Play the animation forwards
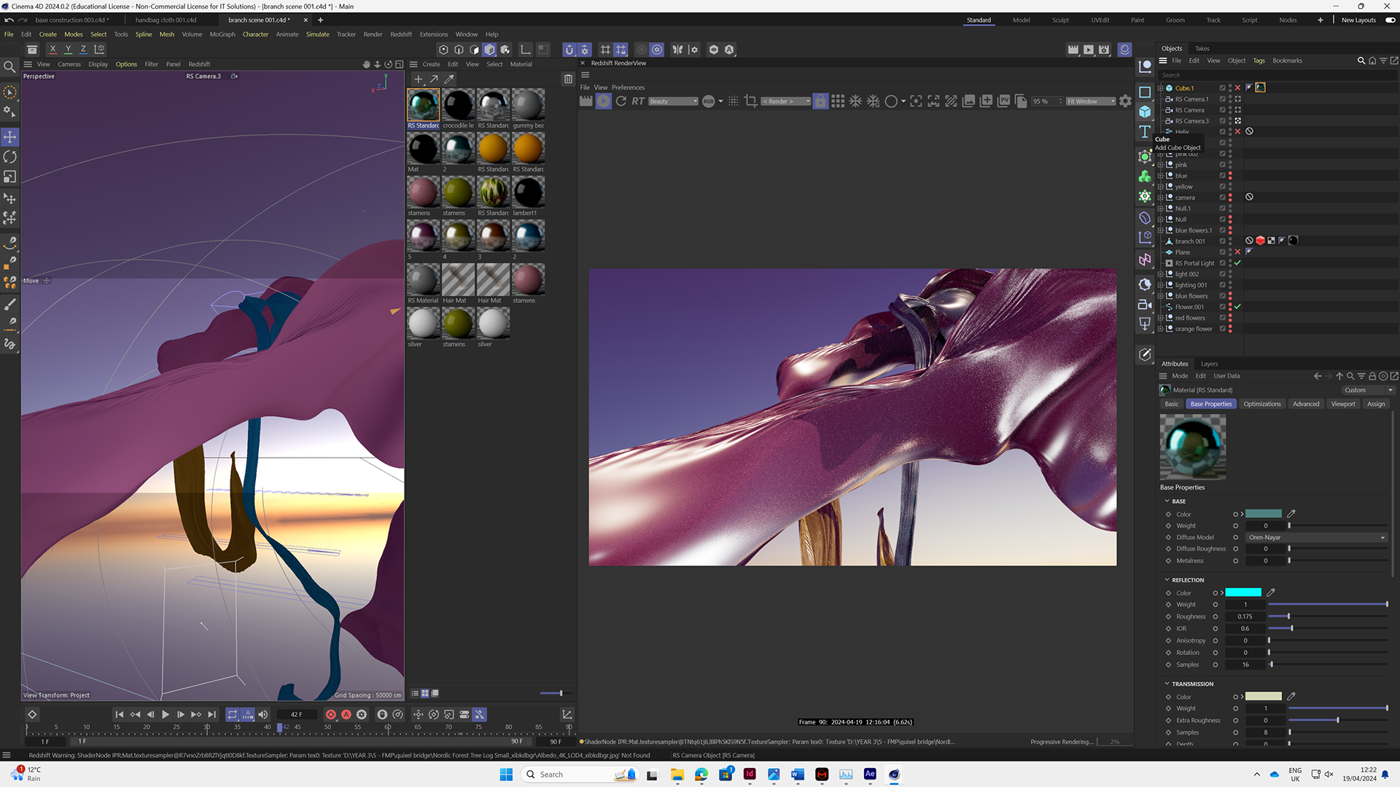The width and height of the screenshot is (1400, 787). [x=166, y=715]
